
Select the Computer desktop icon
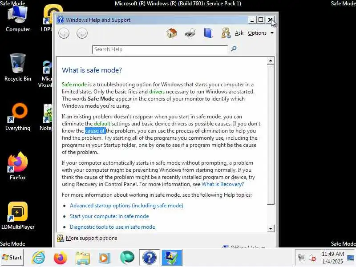click(x=18, y=19)
